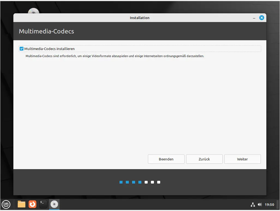Click the disc icon on the desktop
The image size is (280, 211).
pyautogui.click(x=34, y=11)
